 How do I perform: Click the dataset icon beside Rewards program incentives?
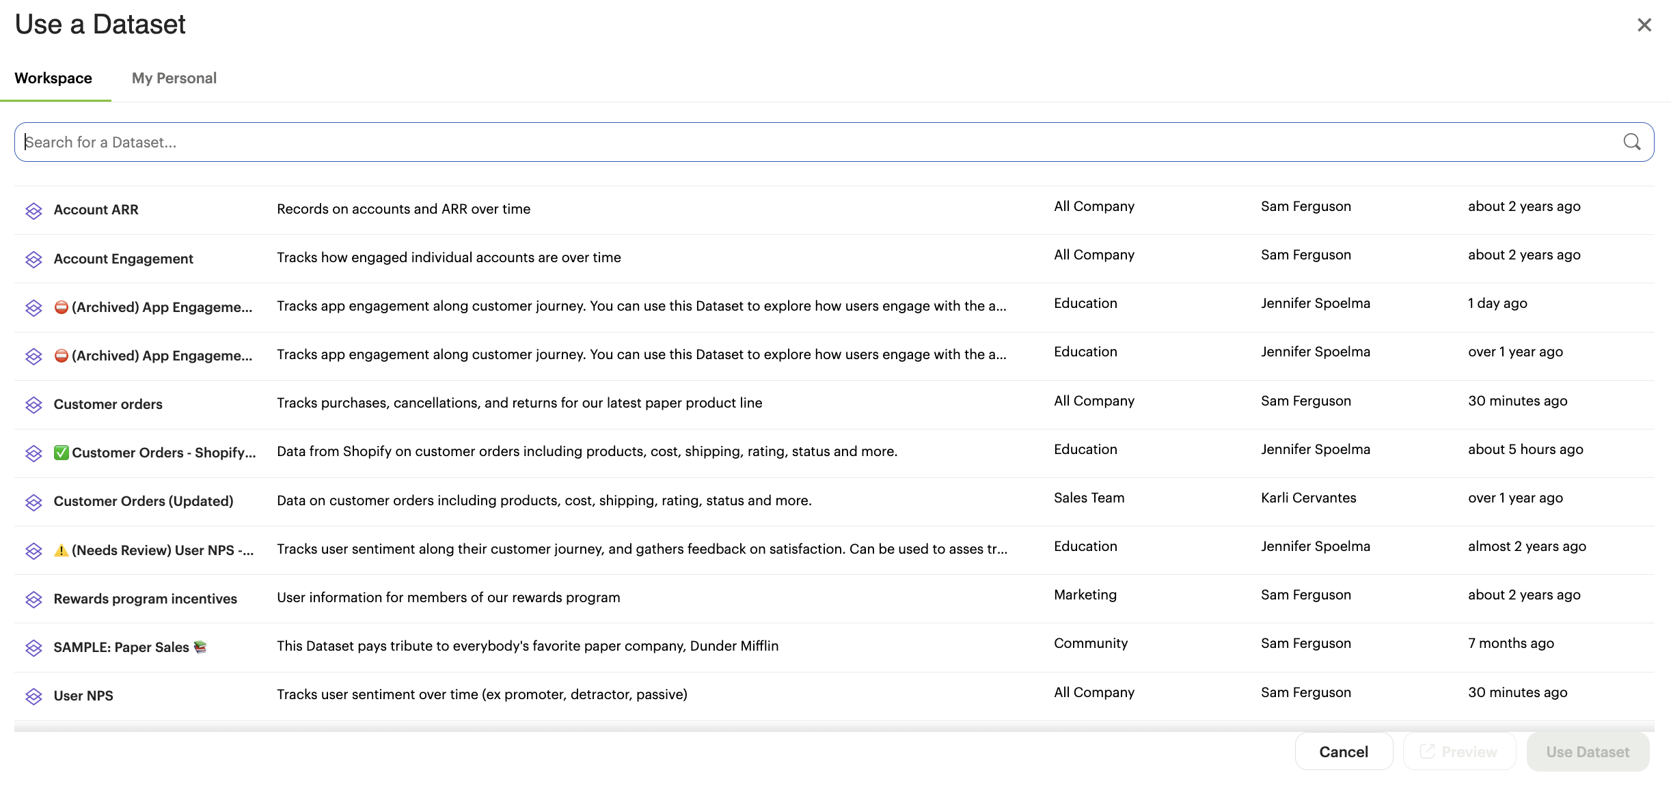pos(33,599)
